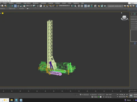137x102 pixels.
Task: Click Use Pivot Point Center icon
Action: click(x=34, y=6)
